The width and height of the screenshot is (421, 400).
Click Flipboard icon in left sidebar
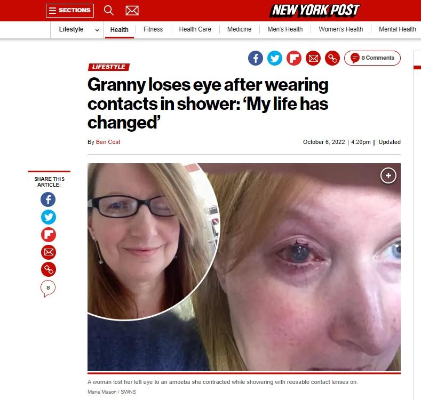(x=49, y=235)
